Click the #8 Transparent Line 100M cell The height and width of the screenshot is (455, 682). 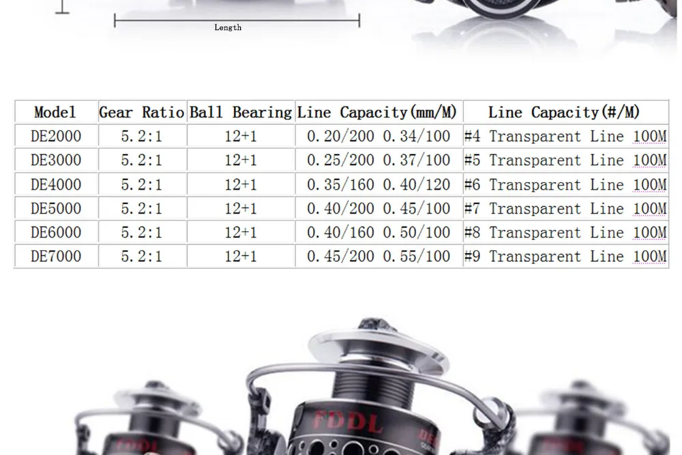(x=566, y=232)
